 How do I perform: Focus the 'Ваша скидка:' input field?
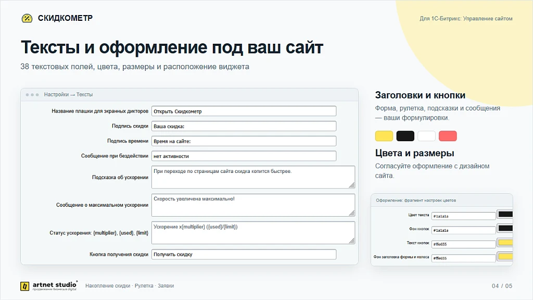point(244,126)
